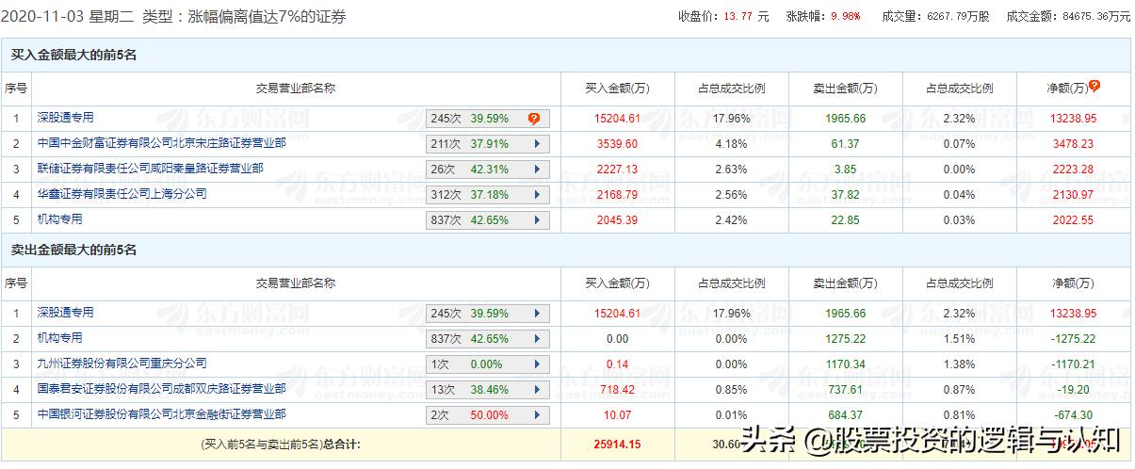Click 类型：涨幅偏离值达7%的证券 text
This screenshot has height=469, width=1135.
pos(244,17)
